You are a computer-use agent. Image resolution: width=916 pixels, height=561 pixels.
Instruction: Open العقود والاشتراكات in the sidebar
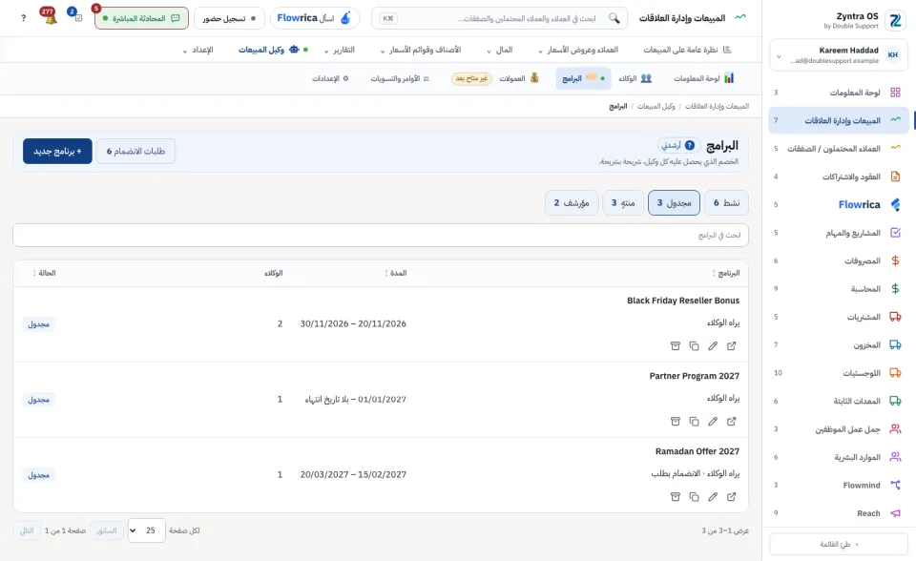839,177
